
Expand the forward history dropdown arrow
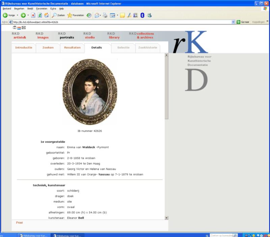tap(28, 15)
